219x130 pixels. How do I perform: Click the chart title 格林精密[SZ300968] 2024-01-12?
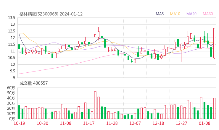tap(51, 14)
